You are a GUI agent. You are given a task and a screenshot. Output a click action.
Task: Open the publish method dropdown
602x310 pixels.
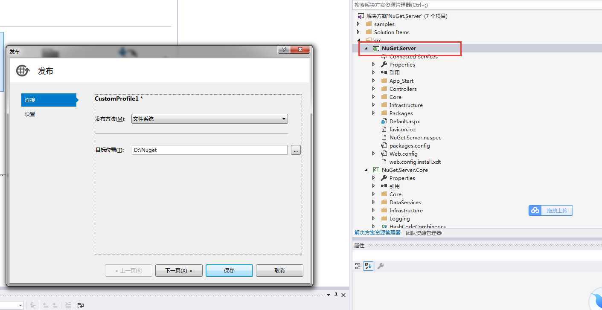pyautogui.click(x=210, y=119)
